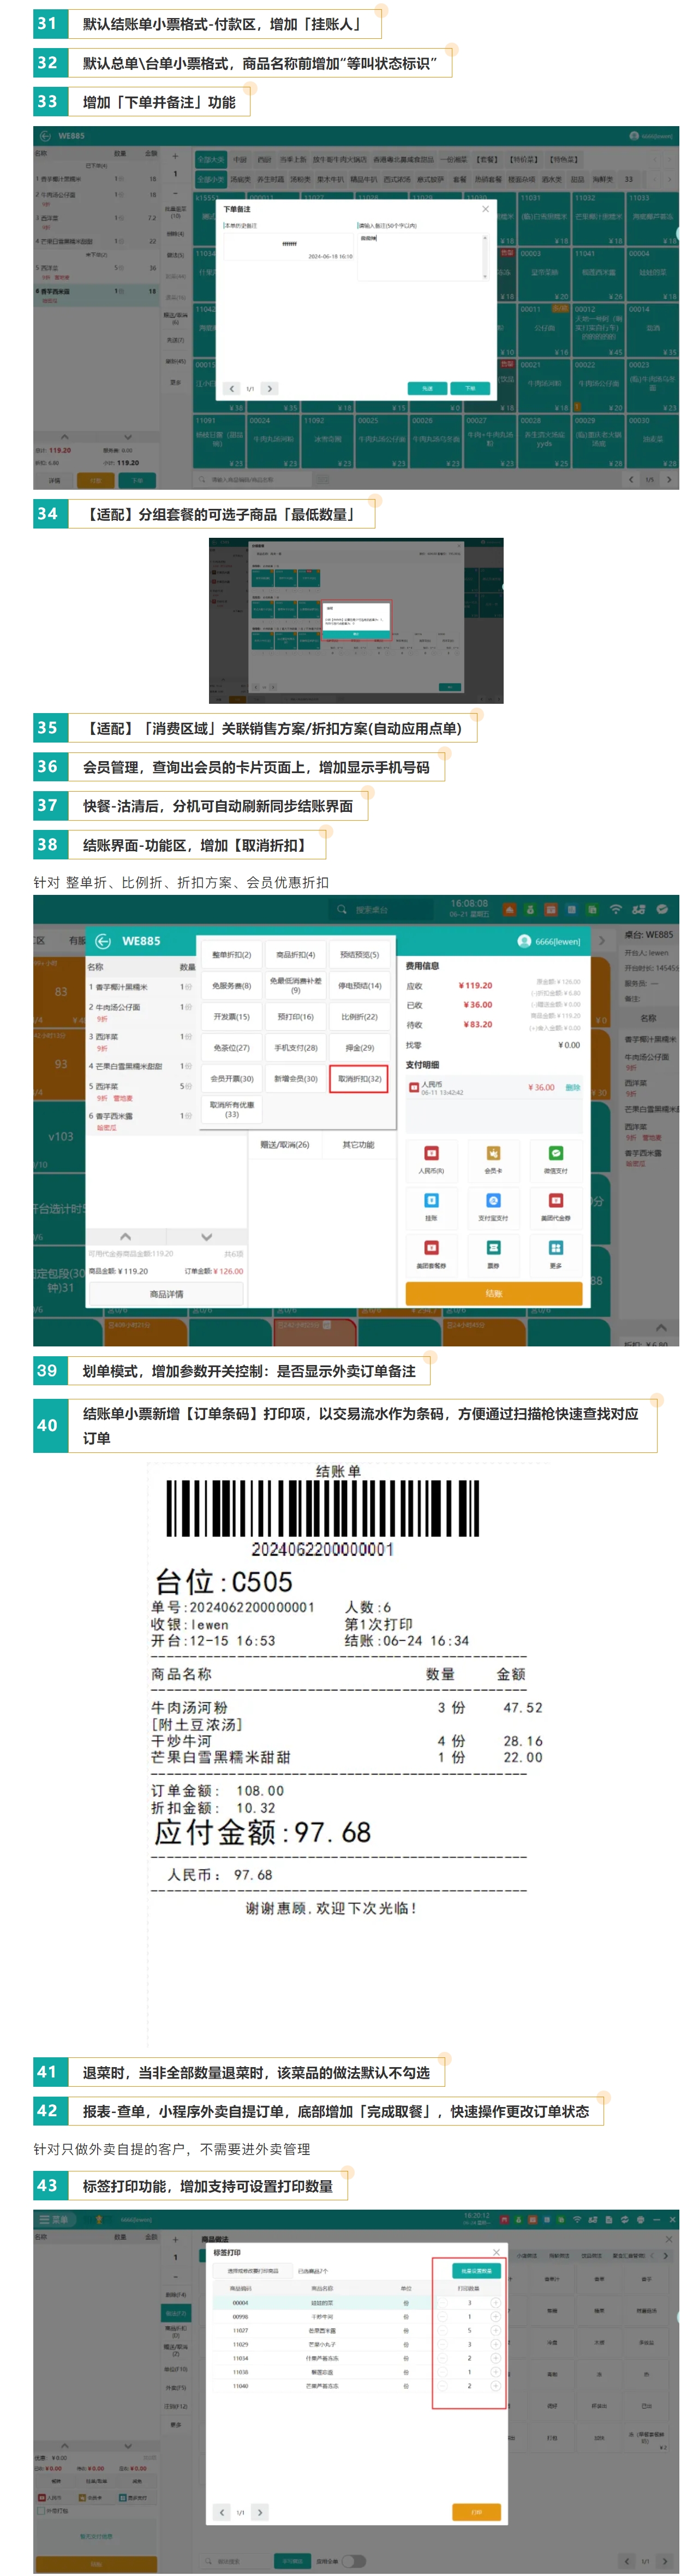The width and height of the screenshot is (699, 2576).
Task: Choose the 会员卡 payment icon
Action: [x=493, y=1153]
